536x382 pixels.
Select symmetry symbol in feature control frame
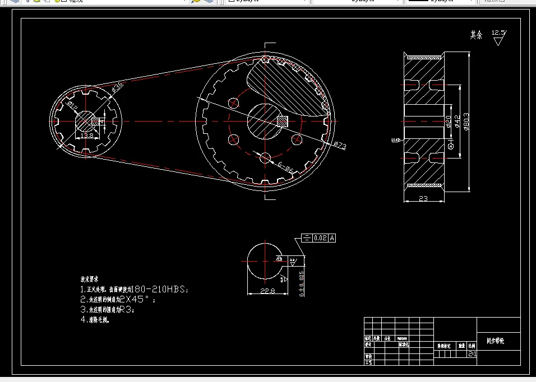pos(307,238)
